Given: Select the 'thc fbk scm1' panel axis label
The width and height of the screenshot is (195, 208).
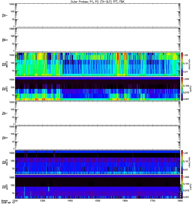Looking at the screenshot, I should pos(5,187).
